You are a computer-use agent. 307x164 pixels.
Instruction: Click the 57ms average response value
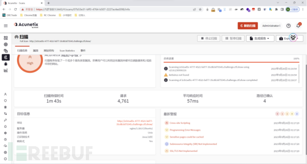pyautogui.click(x=193, y=101)
